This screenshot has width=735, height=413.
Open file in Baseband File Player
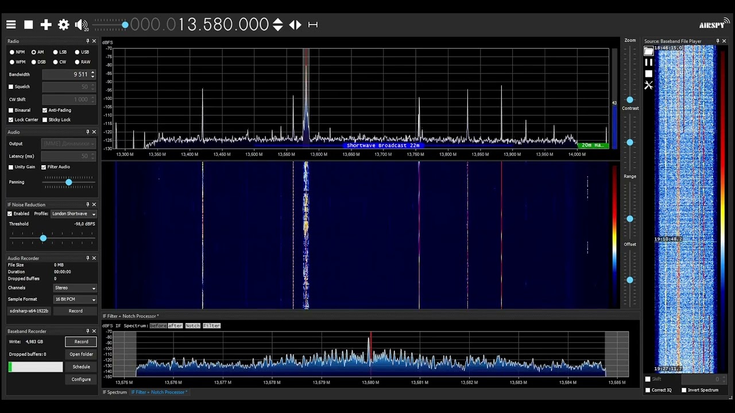click(x=649, y=51)
